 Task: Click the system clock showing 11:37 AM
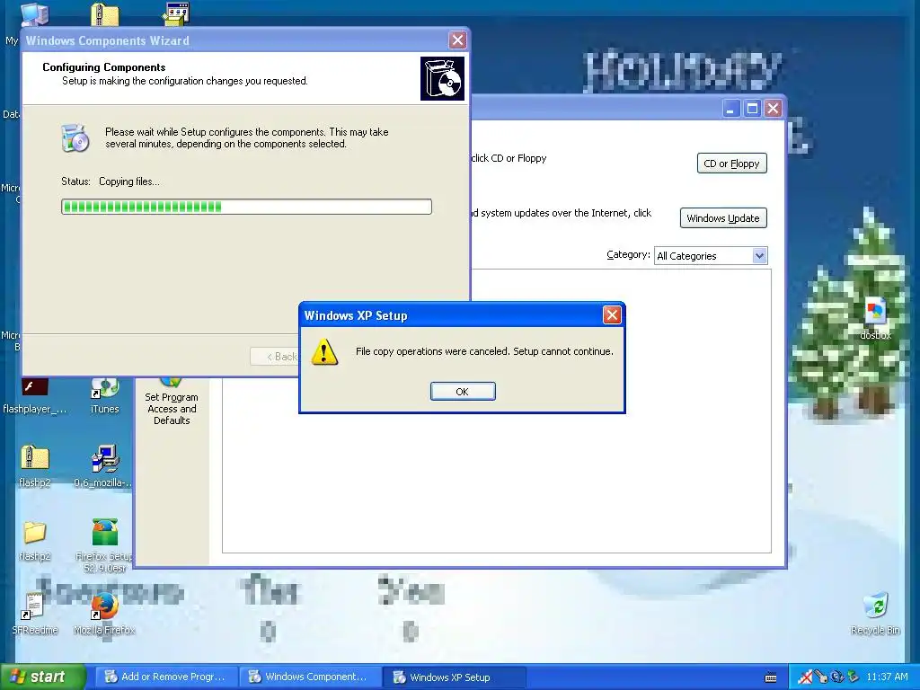point(887,677)
